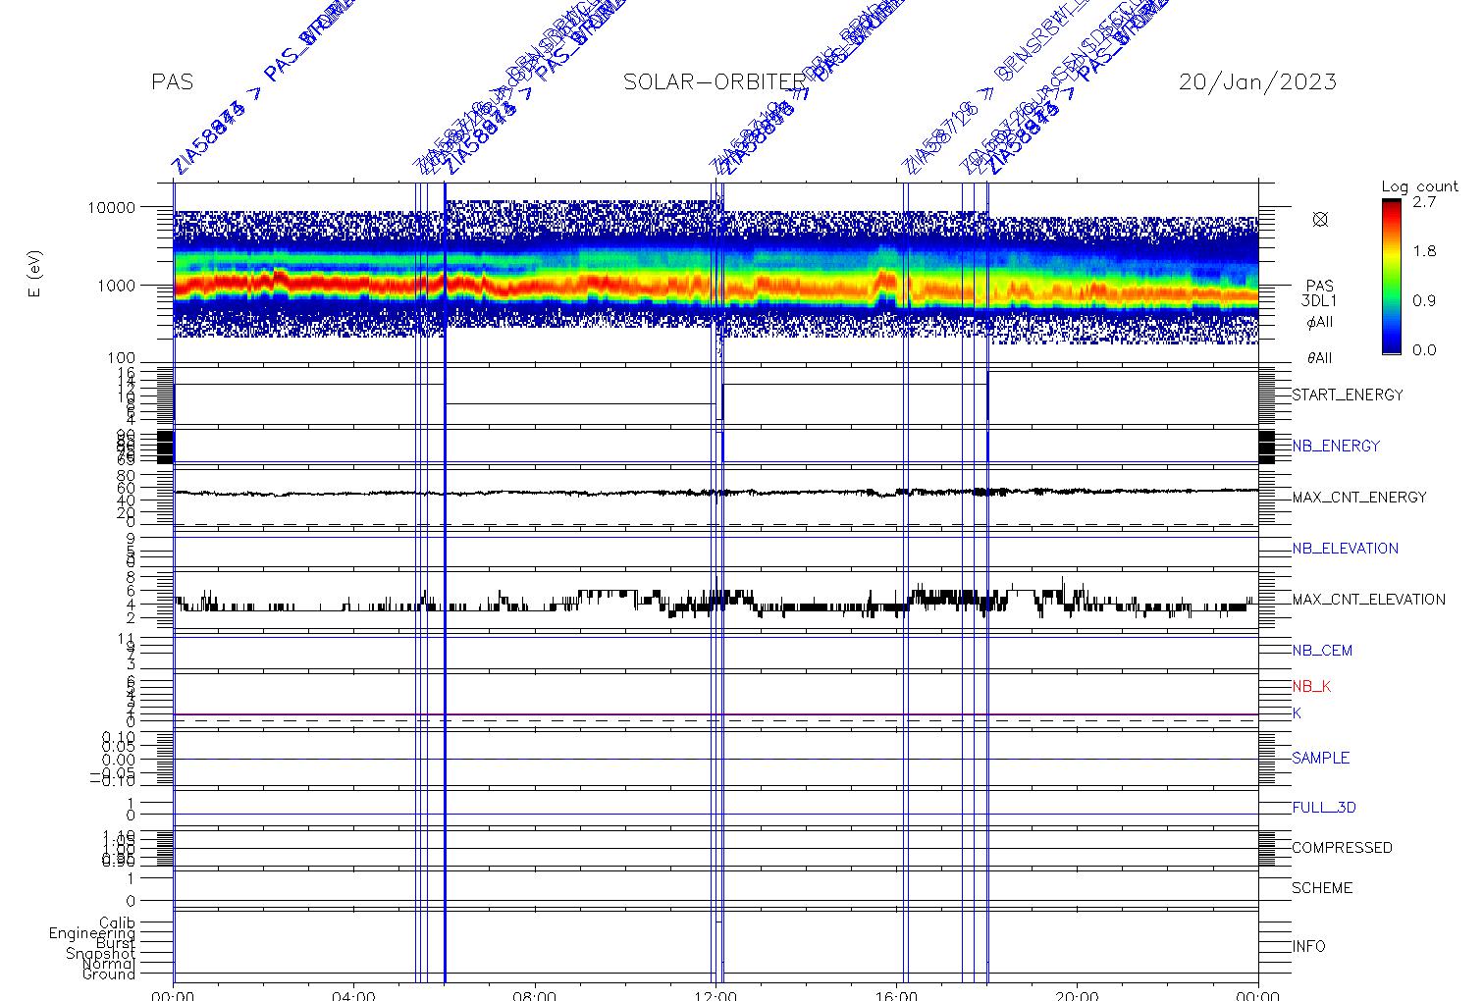Click the MAX_CNT_ELEVATION panel label
Screen dimensions: 1484x1001
(1368, 600)
